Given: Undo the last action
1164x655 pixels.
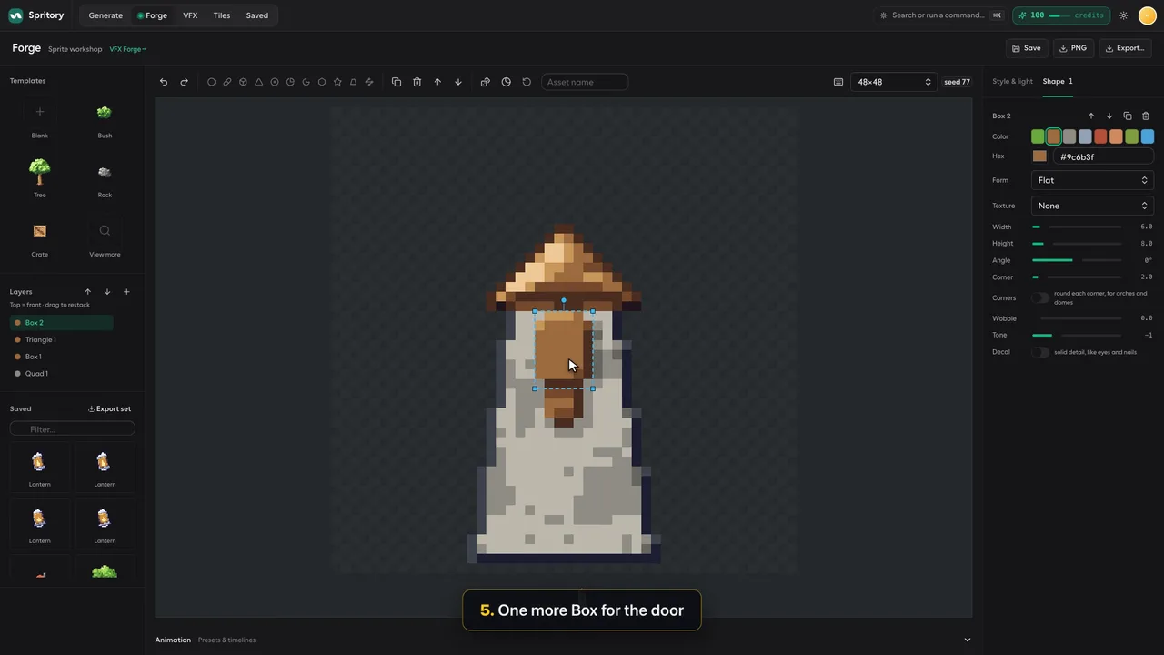Looking at the screenshot, I should pos(164,82).
